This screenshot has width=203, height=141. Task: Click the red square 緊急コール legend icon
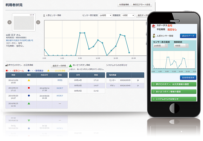(x=7, y=71)
